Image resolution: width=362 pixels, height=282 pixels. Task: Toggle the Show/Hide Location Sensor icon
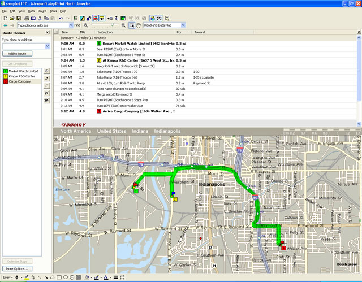159,18
